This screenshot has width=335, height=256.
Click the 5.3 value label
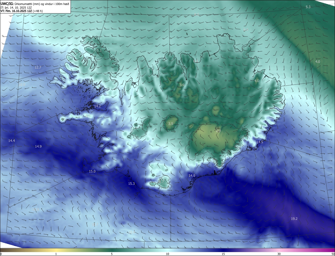click(x=308, y=7)
